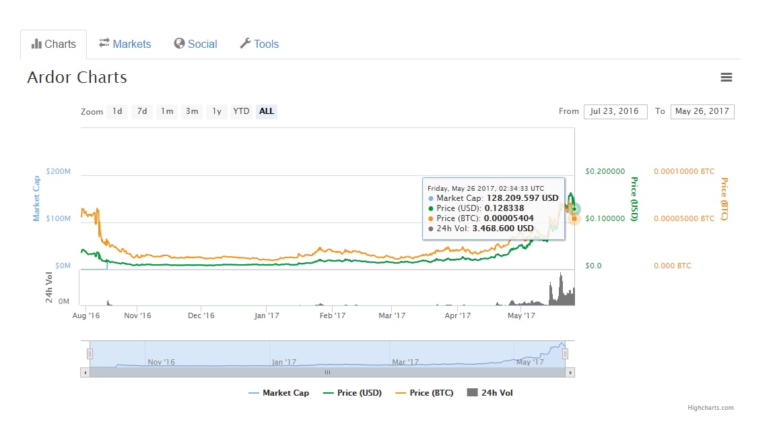Viewport: 779px width, 424px height.
Task: Click the navigator right range handle
Action: click(565, 354)
